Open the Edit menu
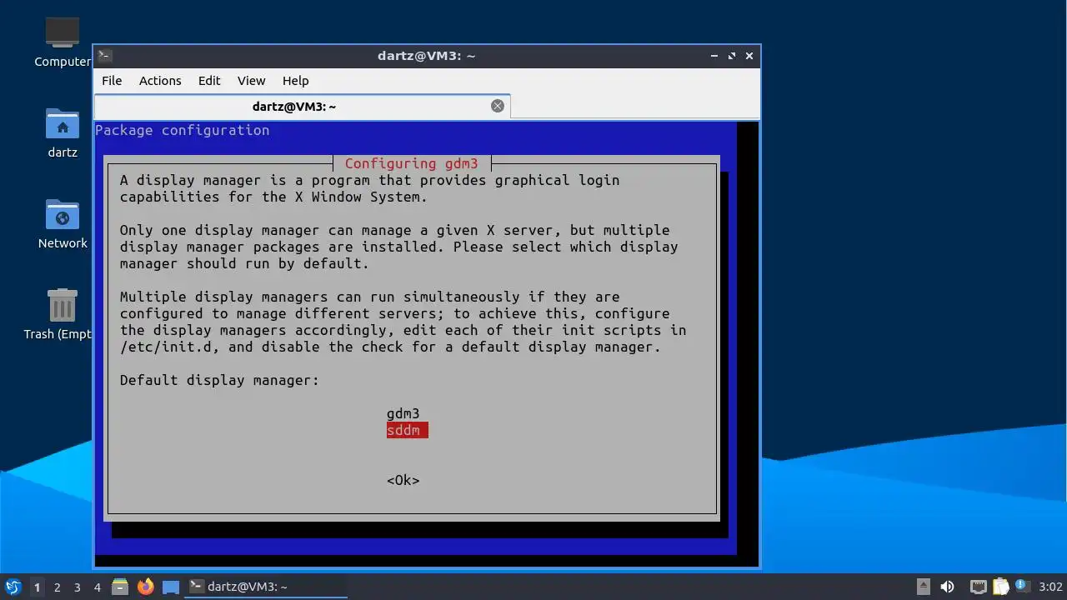1067x600 pixels. coord(209,81)
